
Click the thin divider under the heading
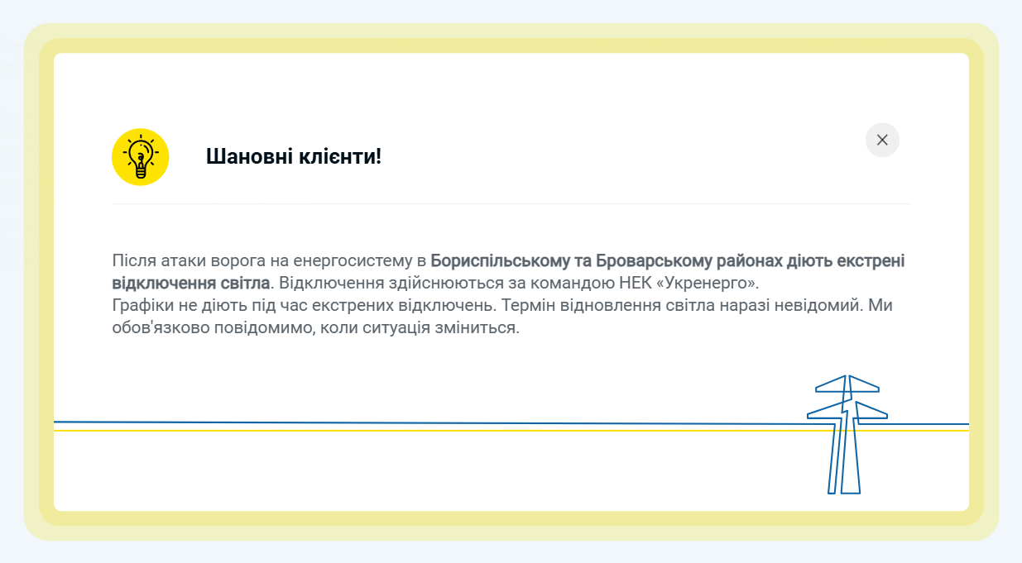tap(511, 203)
